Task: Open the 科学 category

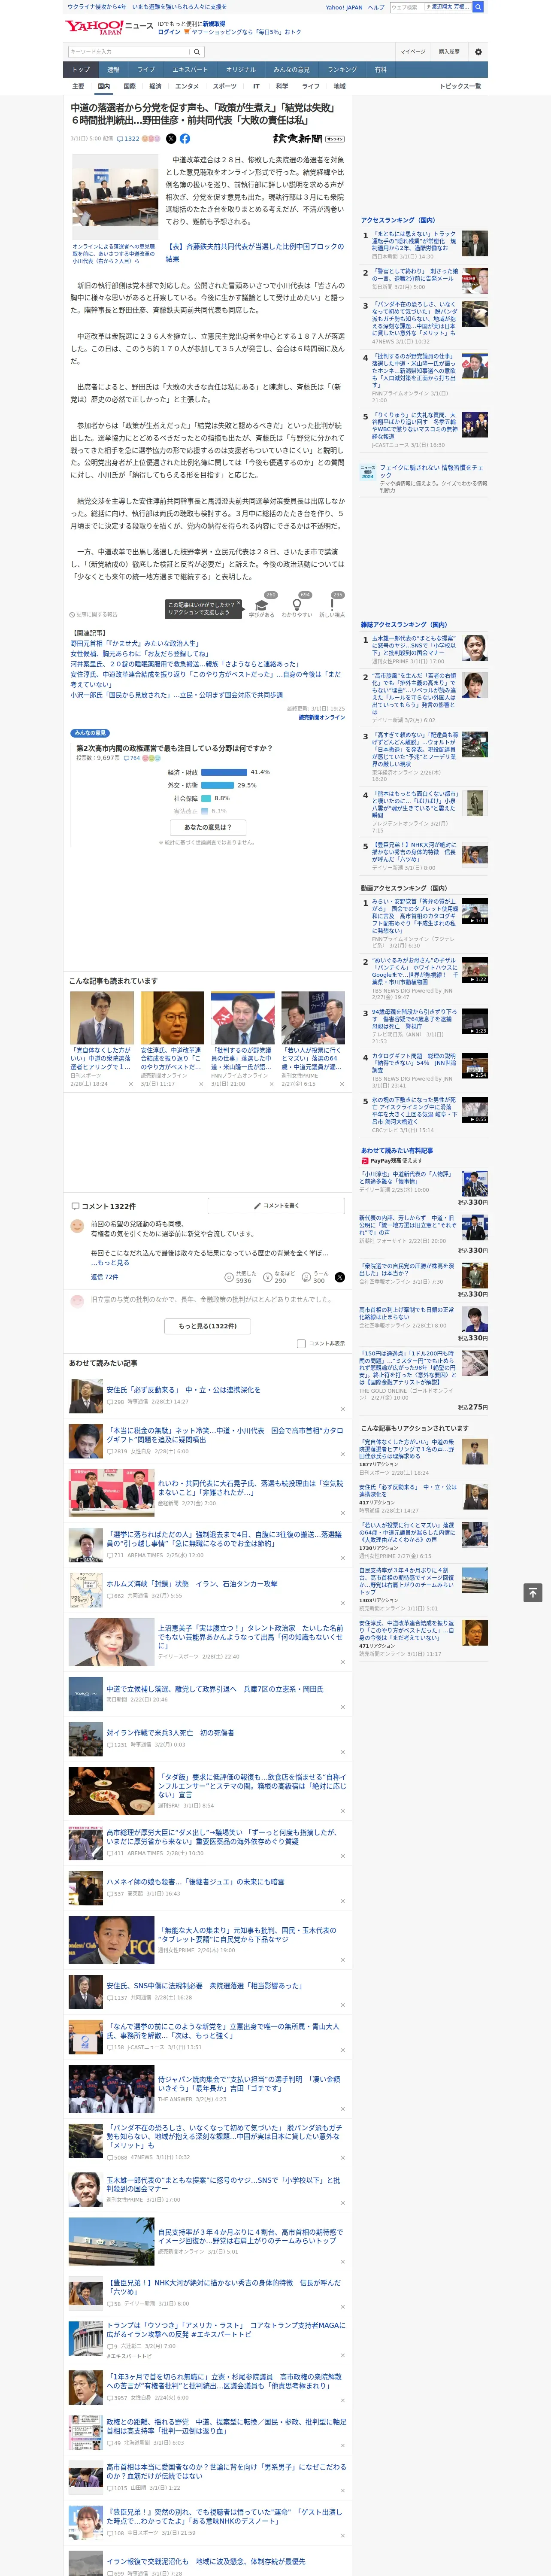Action: (x=282, y=86)
